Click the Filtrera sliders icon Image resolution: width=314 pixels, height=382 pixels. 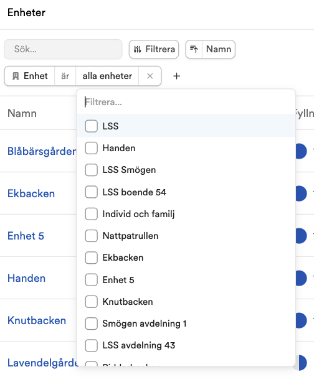click(137, 49)
